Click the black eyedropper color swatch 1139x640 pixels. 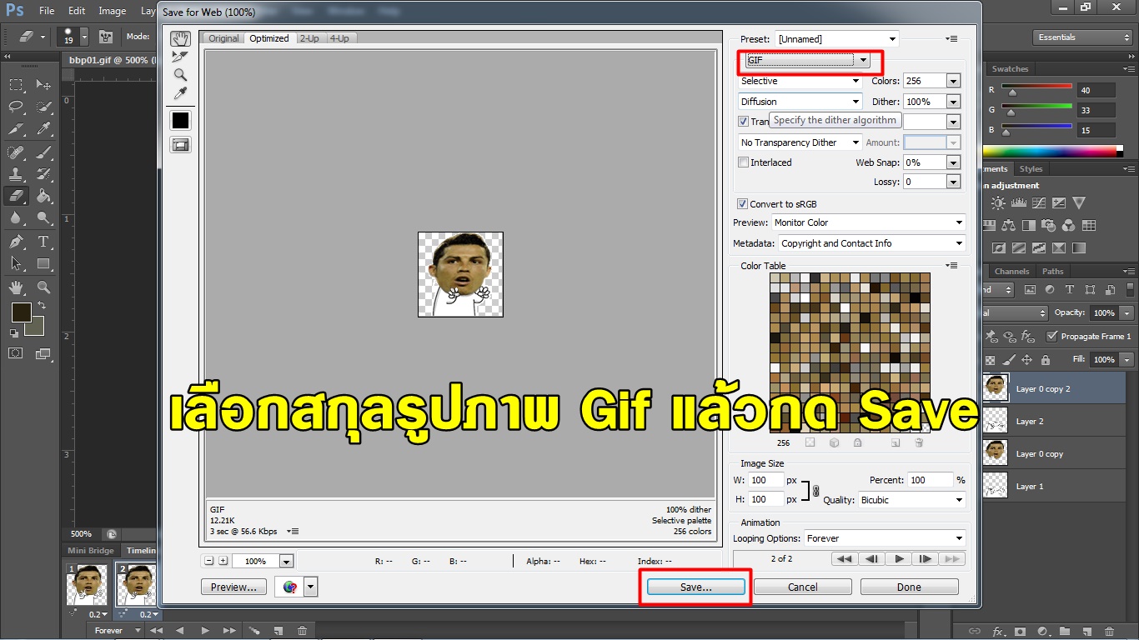[x=180, y=121]
